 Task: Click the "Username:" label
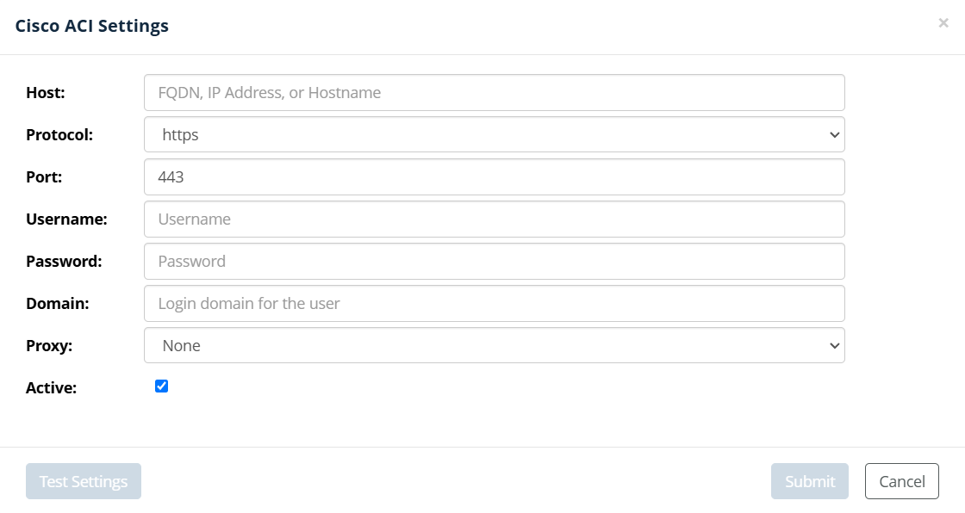66,219
